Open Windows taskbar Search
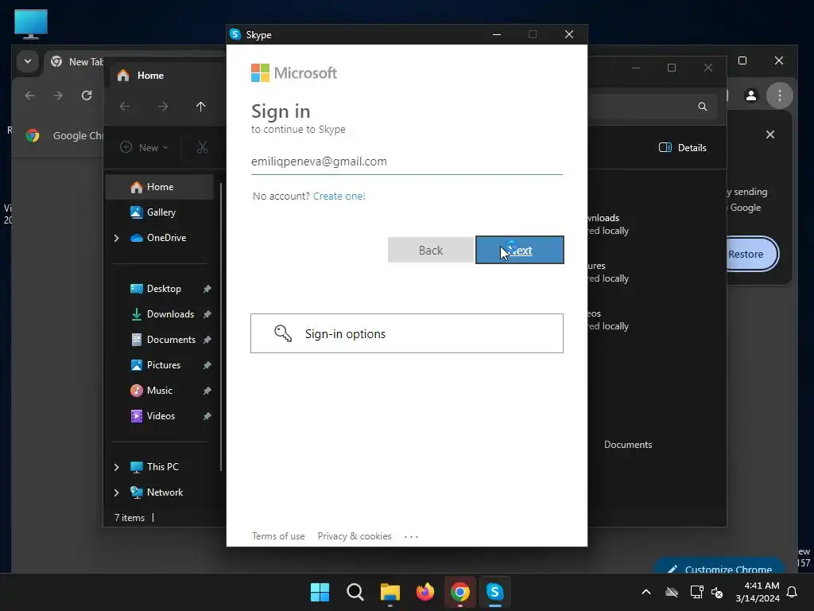 [x=355, y=592]
